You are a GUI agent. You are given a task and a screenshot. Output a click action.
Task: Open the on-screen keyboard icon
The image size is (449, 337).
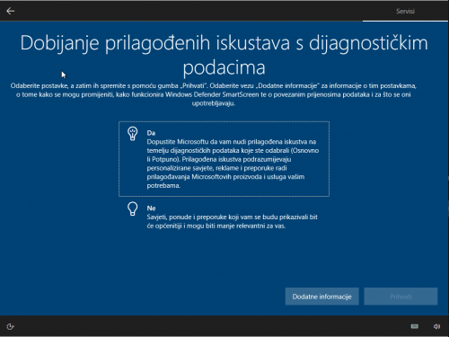tap(415, 326)
